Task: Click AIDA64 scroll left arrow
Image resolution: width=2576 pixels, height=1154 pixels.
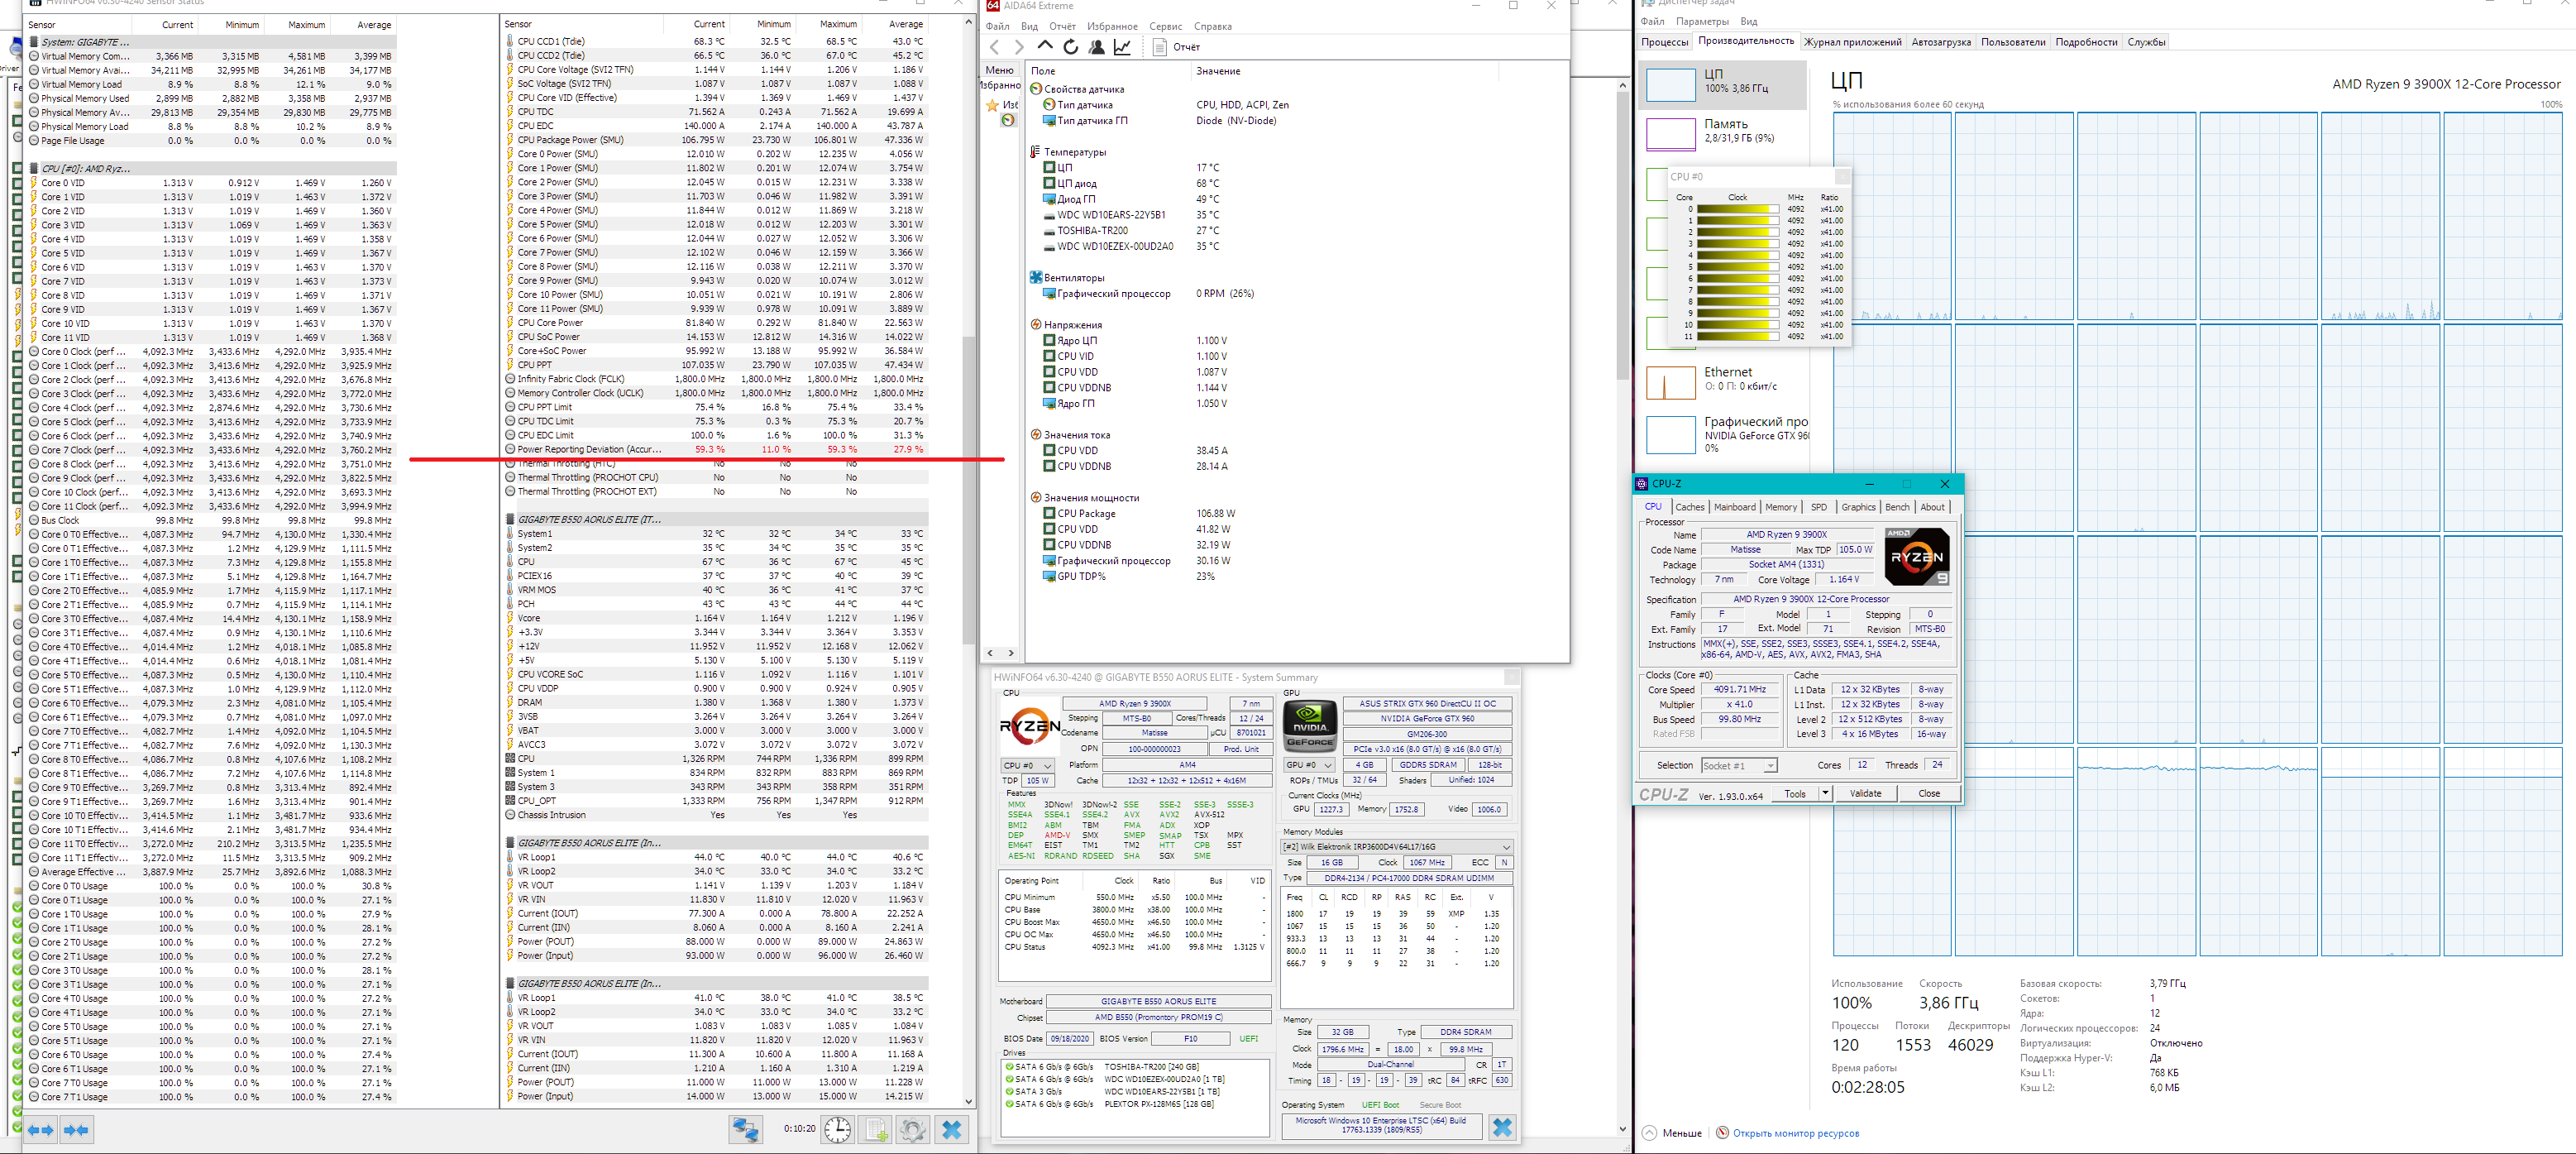Action: [x=990, y=654]
